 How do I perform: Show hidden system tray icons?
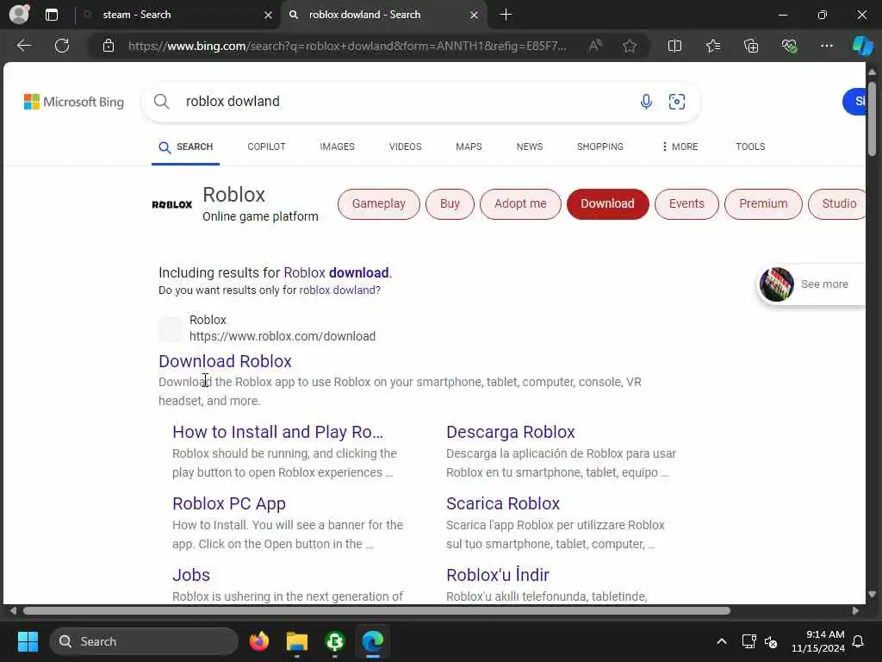pos(721,641)
